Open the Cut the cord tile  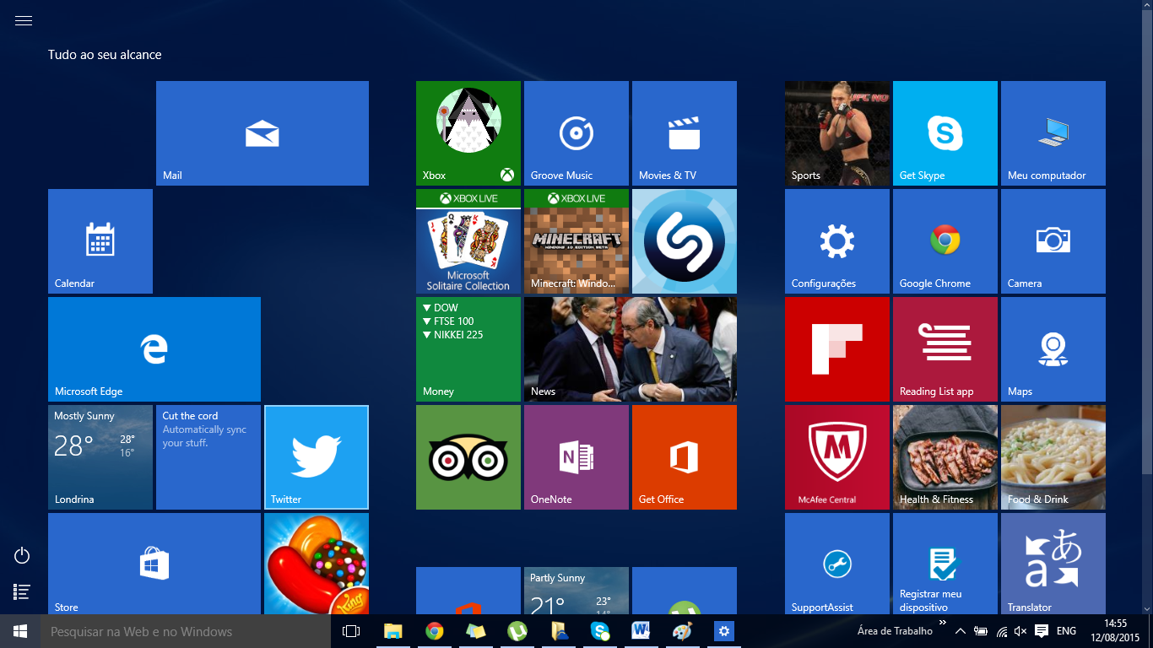[208, 457]
